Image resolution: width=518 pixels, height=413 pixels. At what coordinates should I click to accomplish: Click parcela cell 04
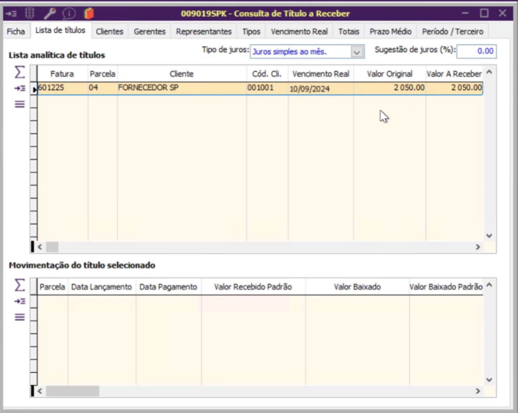click(102, 88)
